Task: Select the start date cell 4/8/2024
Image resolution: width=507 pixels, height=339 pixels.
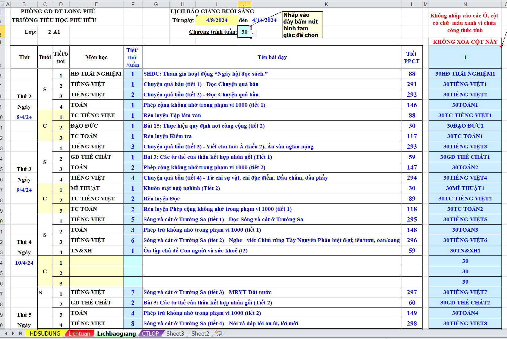Action: (217, 20)
